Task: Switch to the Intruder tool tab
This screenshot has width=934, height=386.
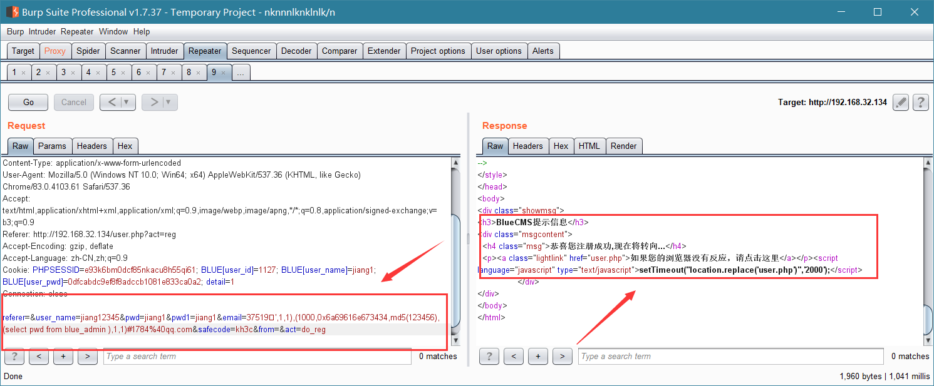Action: [x=165, y=51]
